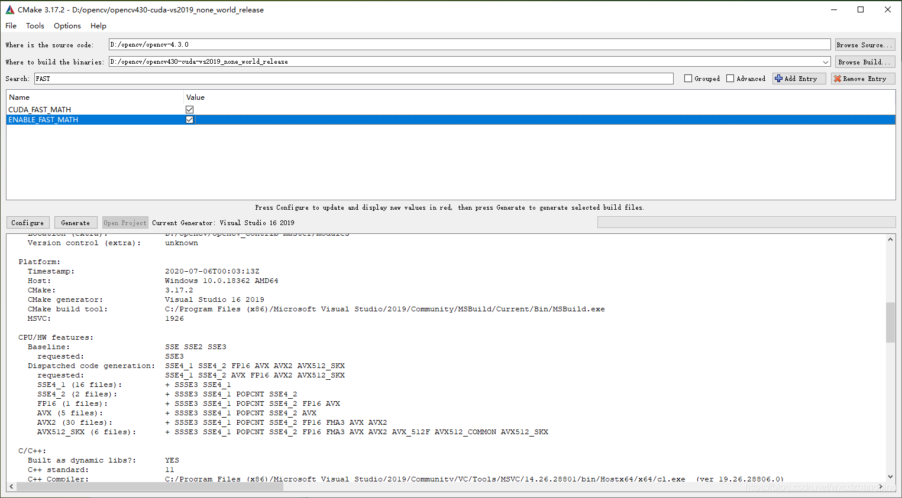Click the Open Project button
The width and height of the screenshot is (902, 498).
125,223
